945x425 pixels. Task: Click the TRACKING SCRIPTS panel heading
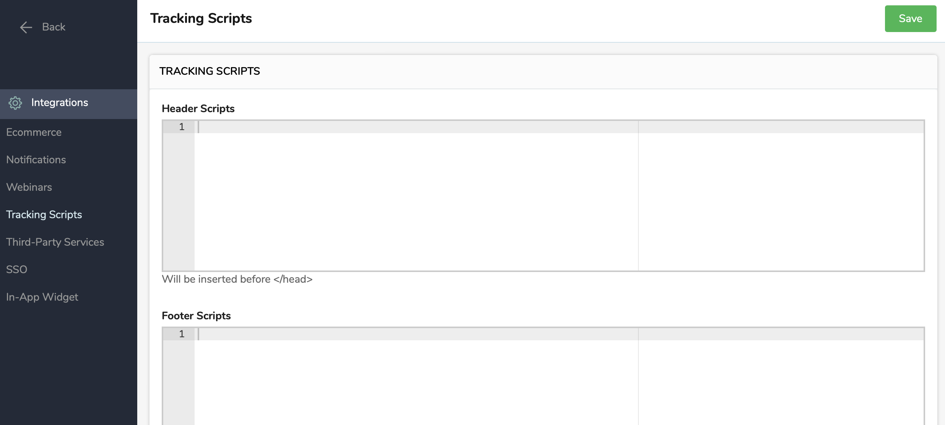click(209, 71)
